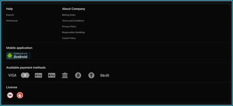Click the 18+ age restriction badge
233x106 pixels.
coord(10,95)
